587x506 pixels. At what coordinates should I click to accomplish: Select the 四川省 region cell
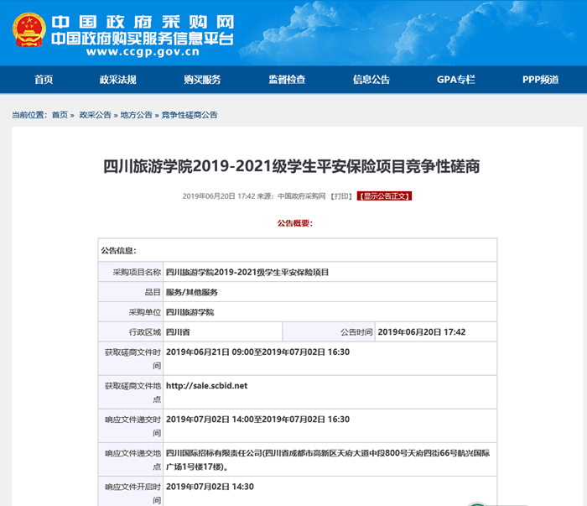click(x=223, y=331)
